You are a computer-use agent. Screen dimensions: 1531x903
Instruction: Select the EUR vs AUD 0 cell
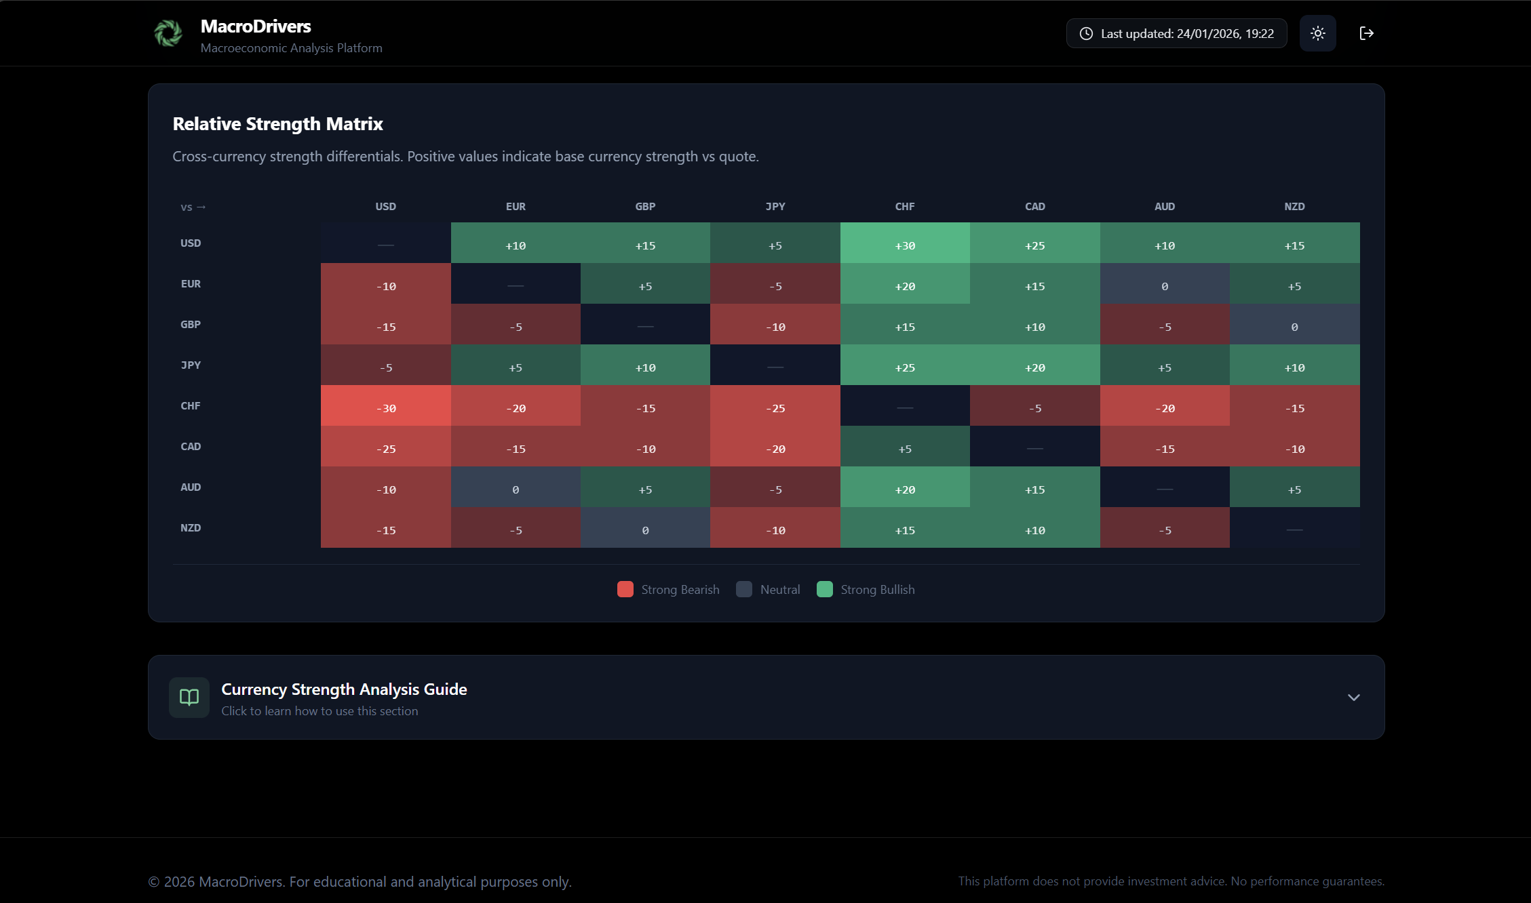click(x=1165, y=286)
